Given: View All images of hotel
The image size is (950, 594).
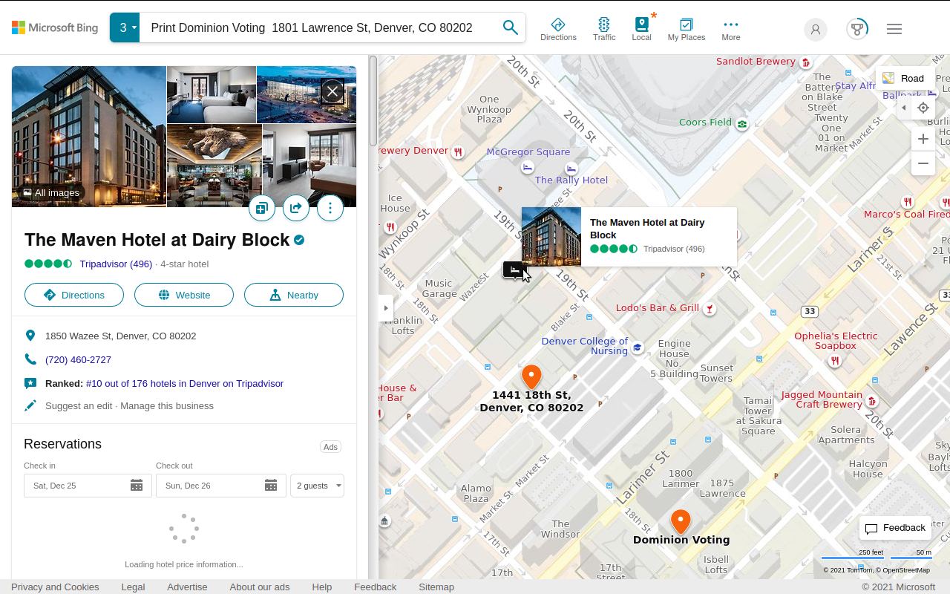Looking at the screenshot, I should (x=51, y=193).
